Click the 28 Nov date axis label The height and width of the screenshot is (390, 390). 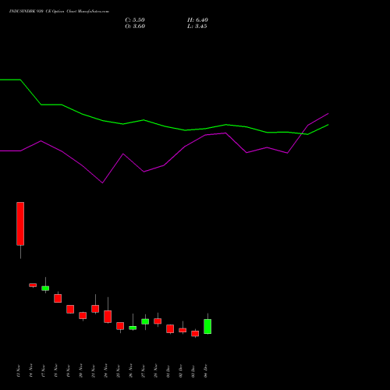(156, 370)
